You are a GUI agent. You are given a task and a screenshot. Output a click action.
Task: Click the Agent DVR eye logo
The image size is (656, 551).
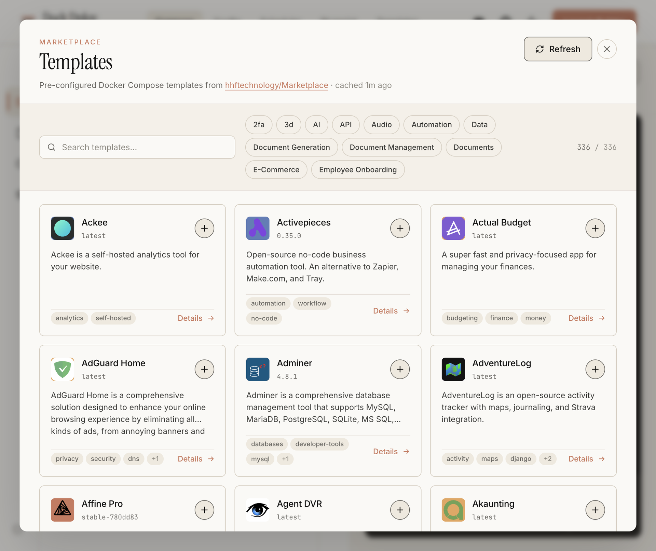258,510
